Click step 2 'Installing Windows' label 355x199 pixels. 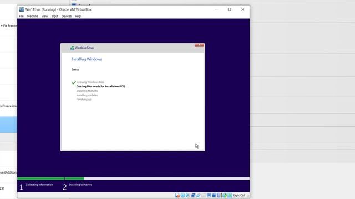click(80, 185)
